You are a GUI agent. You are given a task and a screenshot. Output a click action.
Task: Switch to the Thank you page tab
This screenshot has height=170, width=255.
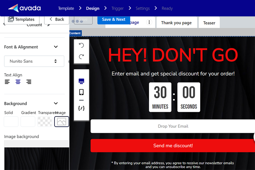pos(176,23)
